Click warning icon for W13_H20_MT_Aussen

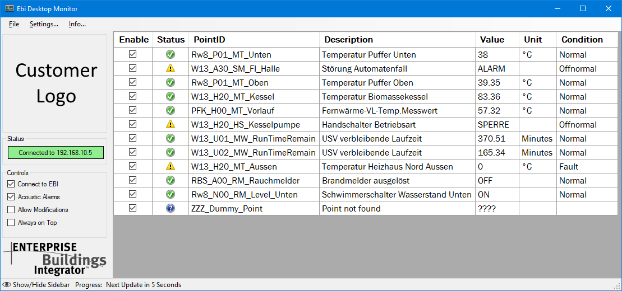(171, 166)
